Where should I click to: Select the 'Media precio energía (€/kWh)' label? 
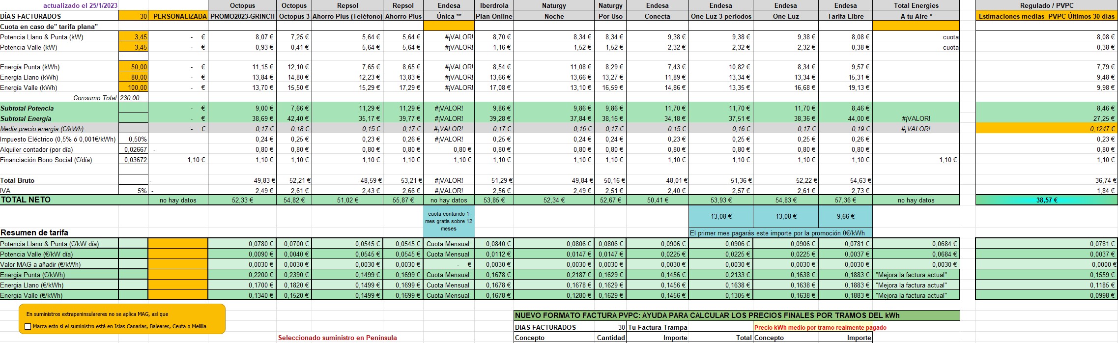(42, 129)
